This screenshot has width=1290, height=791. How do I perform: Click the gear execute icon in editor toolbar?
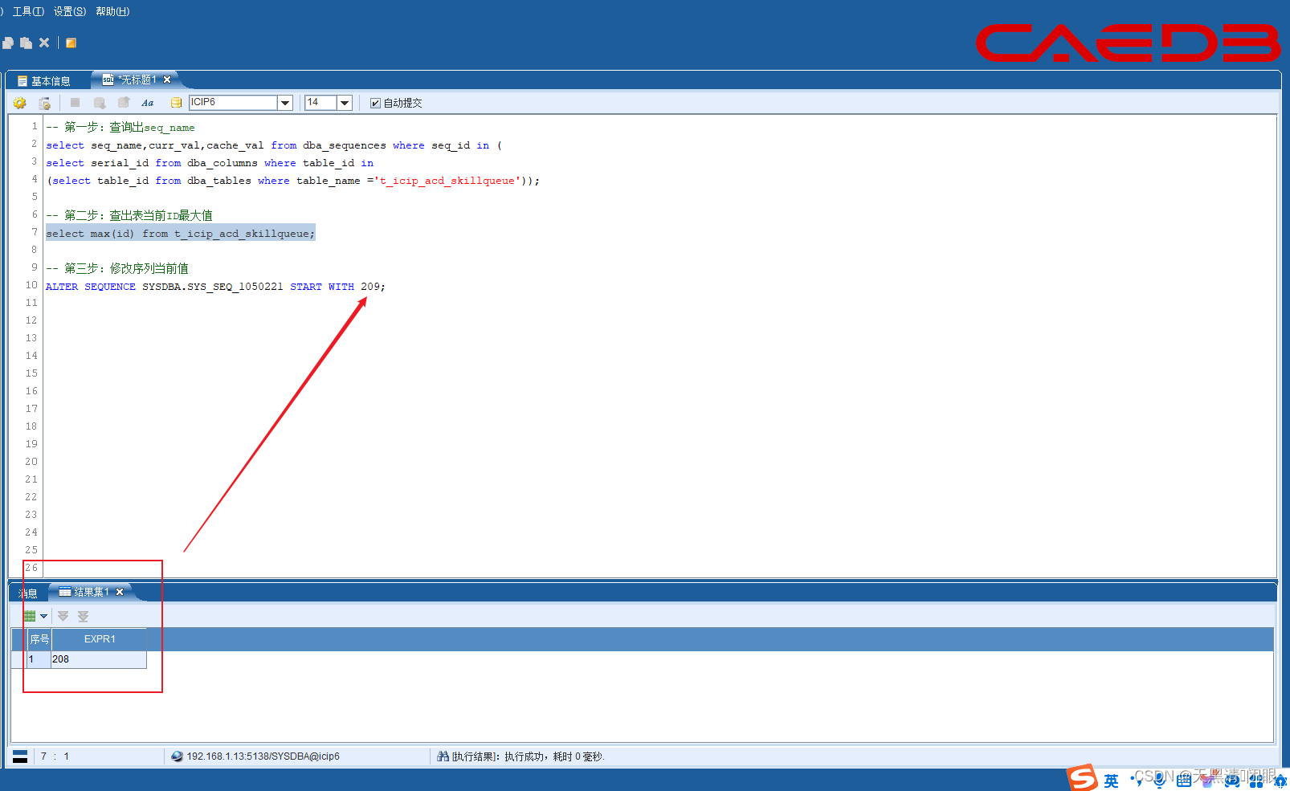tap(20, 103)
